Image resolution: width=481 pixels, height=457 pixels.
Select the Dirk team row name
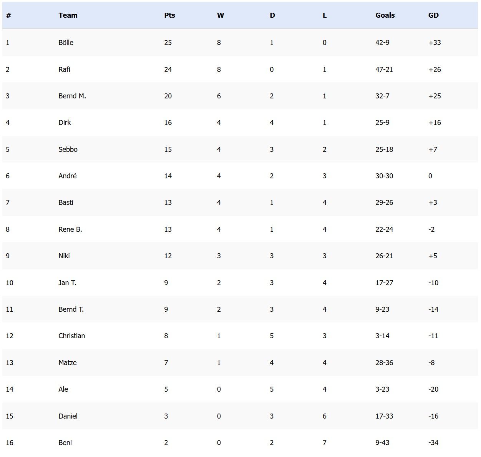pos(65,123)
